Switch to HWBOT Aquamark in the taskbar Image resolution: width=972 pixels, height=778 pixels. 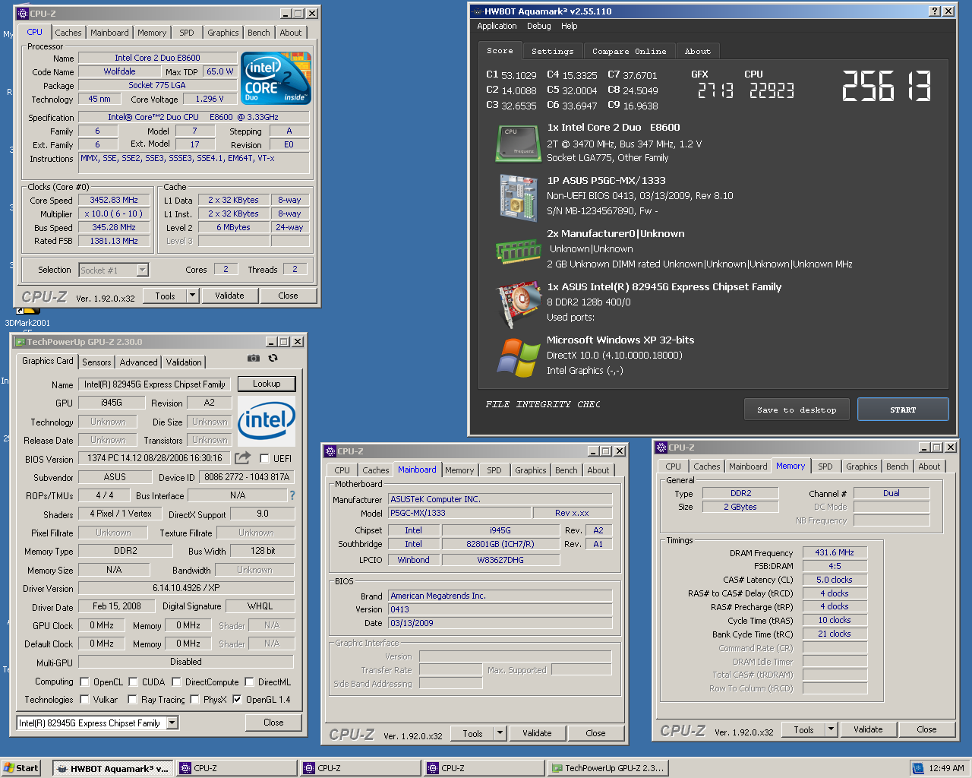(x=114, y=768)
